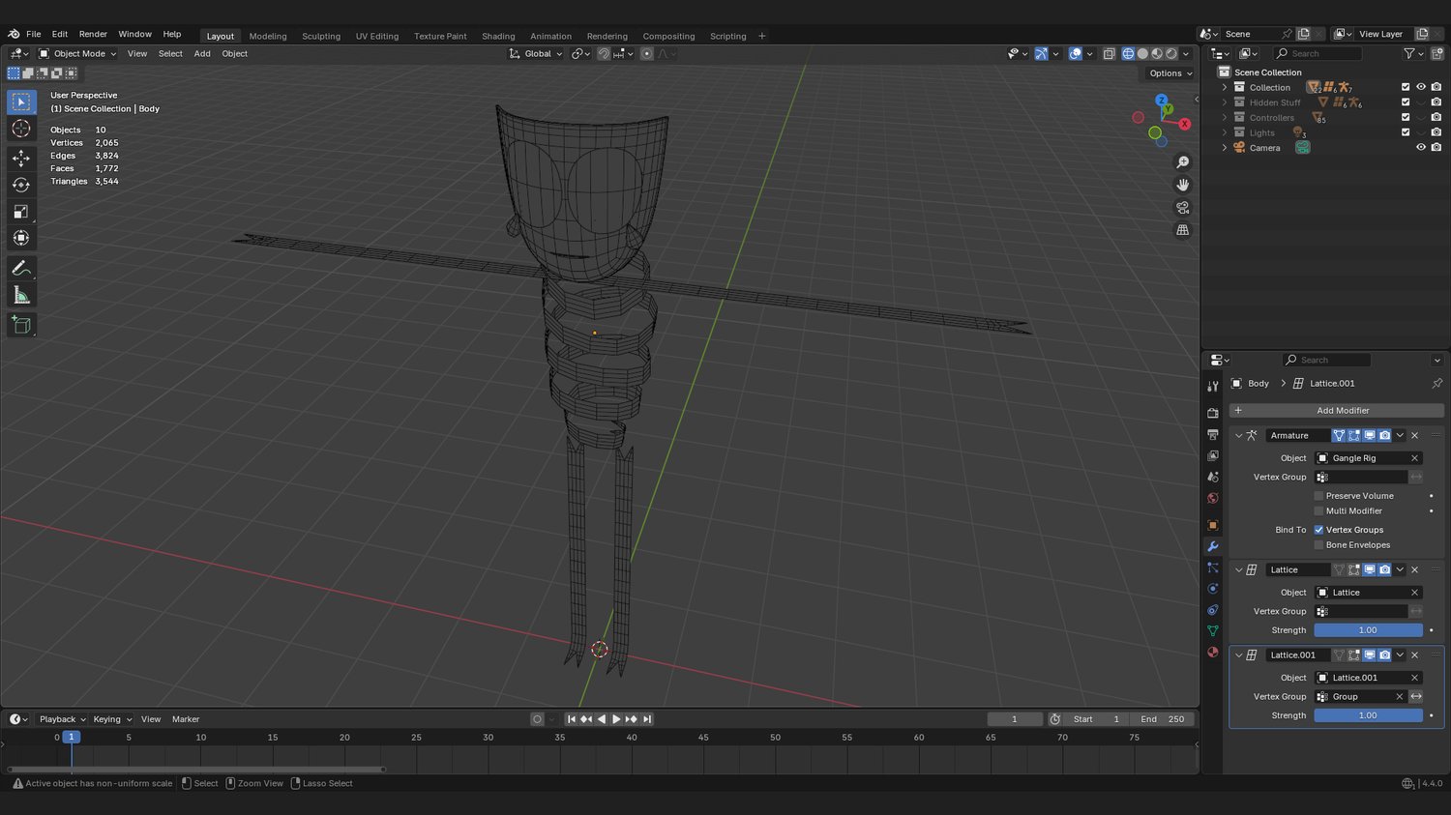Toggle camera view icon in viewport
The width and height of the screenshot is (1451, 815).
1182,208
